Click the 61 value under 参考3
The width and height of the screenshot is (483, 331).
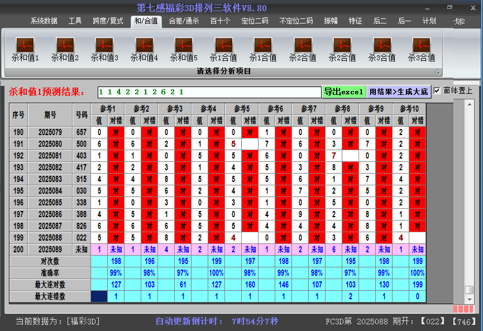click(183, 285)
